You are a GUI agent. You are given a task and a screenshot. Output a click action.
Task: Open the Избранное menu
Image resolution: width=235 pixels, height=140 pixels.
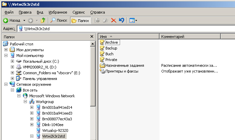click(58, 12)
